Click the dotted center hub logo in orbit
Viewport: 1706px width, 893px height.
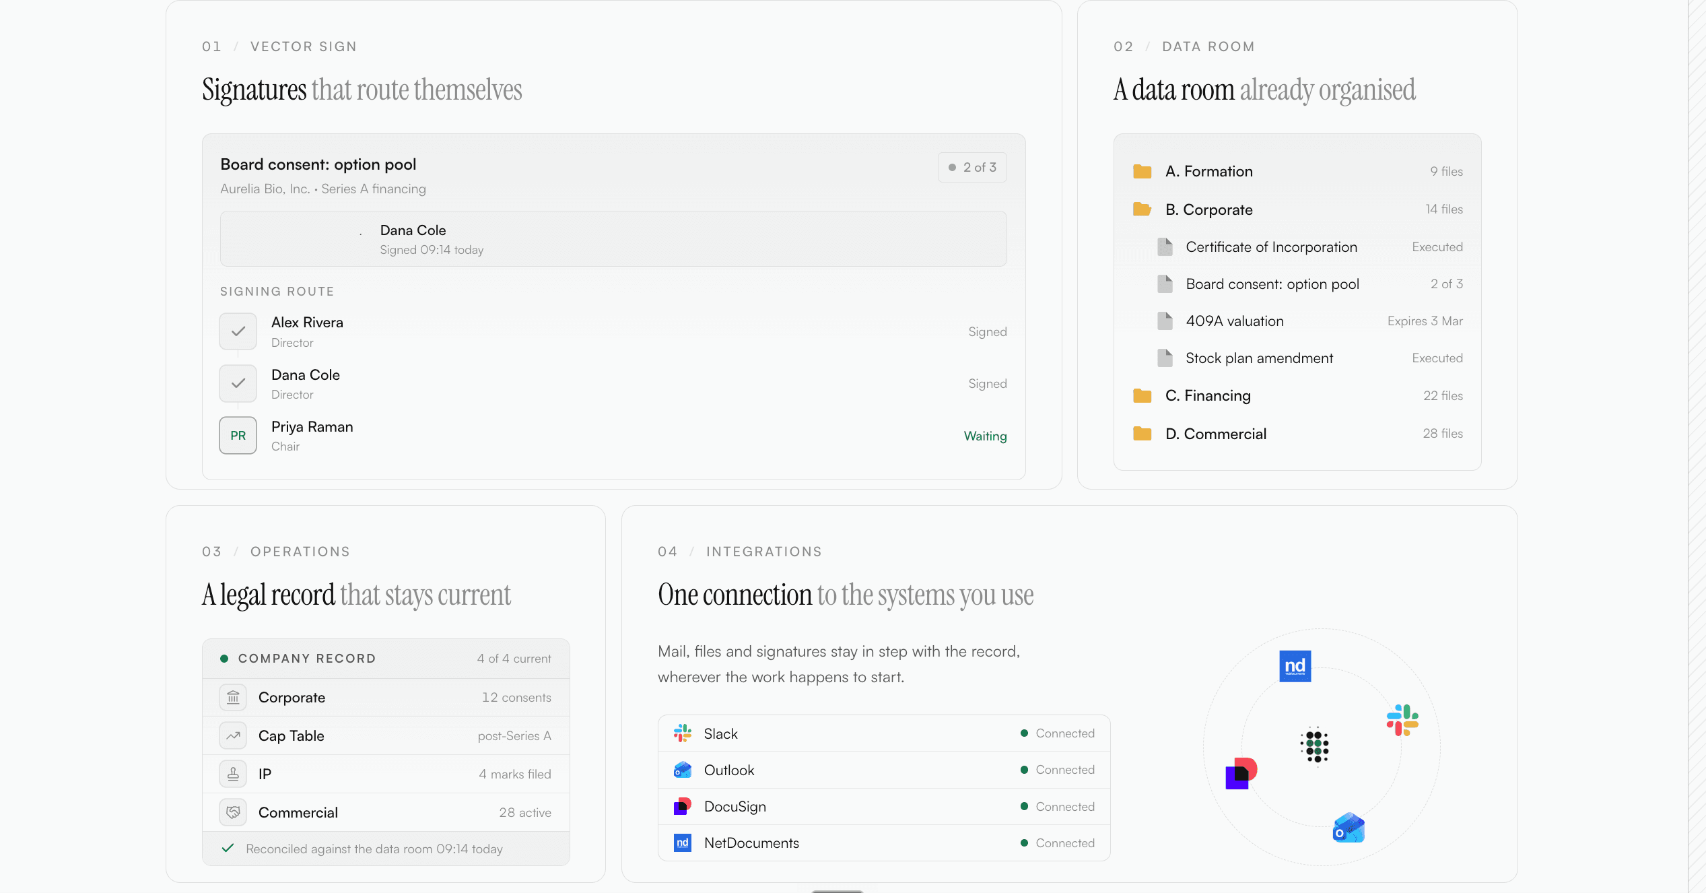point(1316,746)
